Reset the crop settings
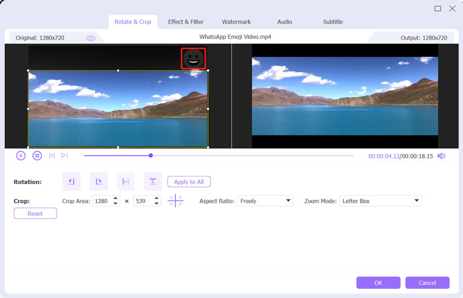This screenshot has width=463, height=298. [35, 214]
